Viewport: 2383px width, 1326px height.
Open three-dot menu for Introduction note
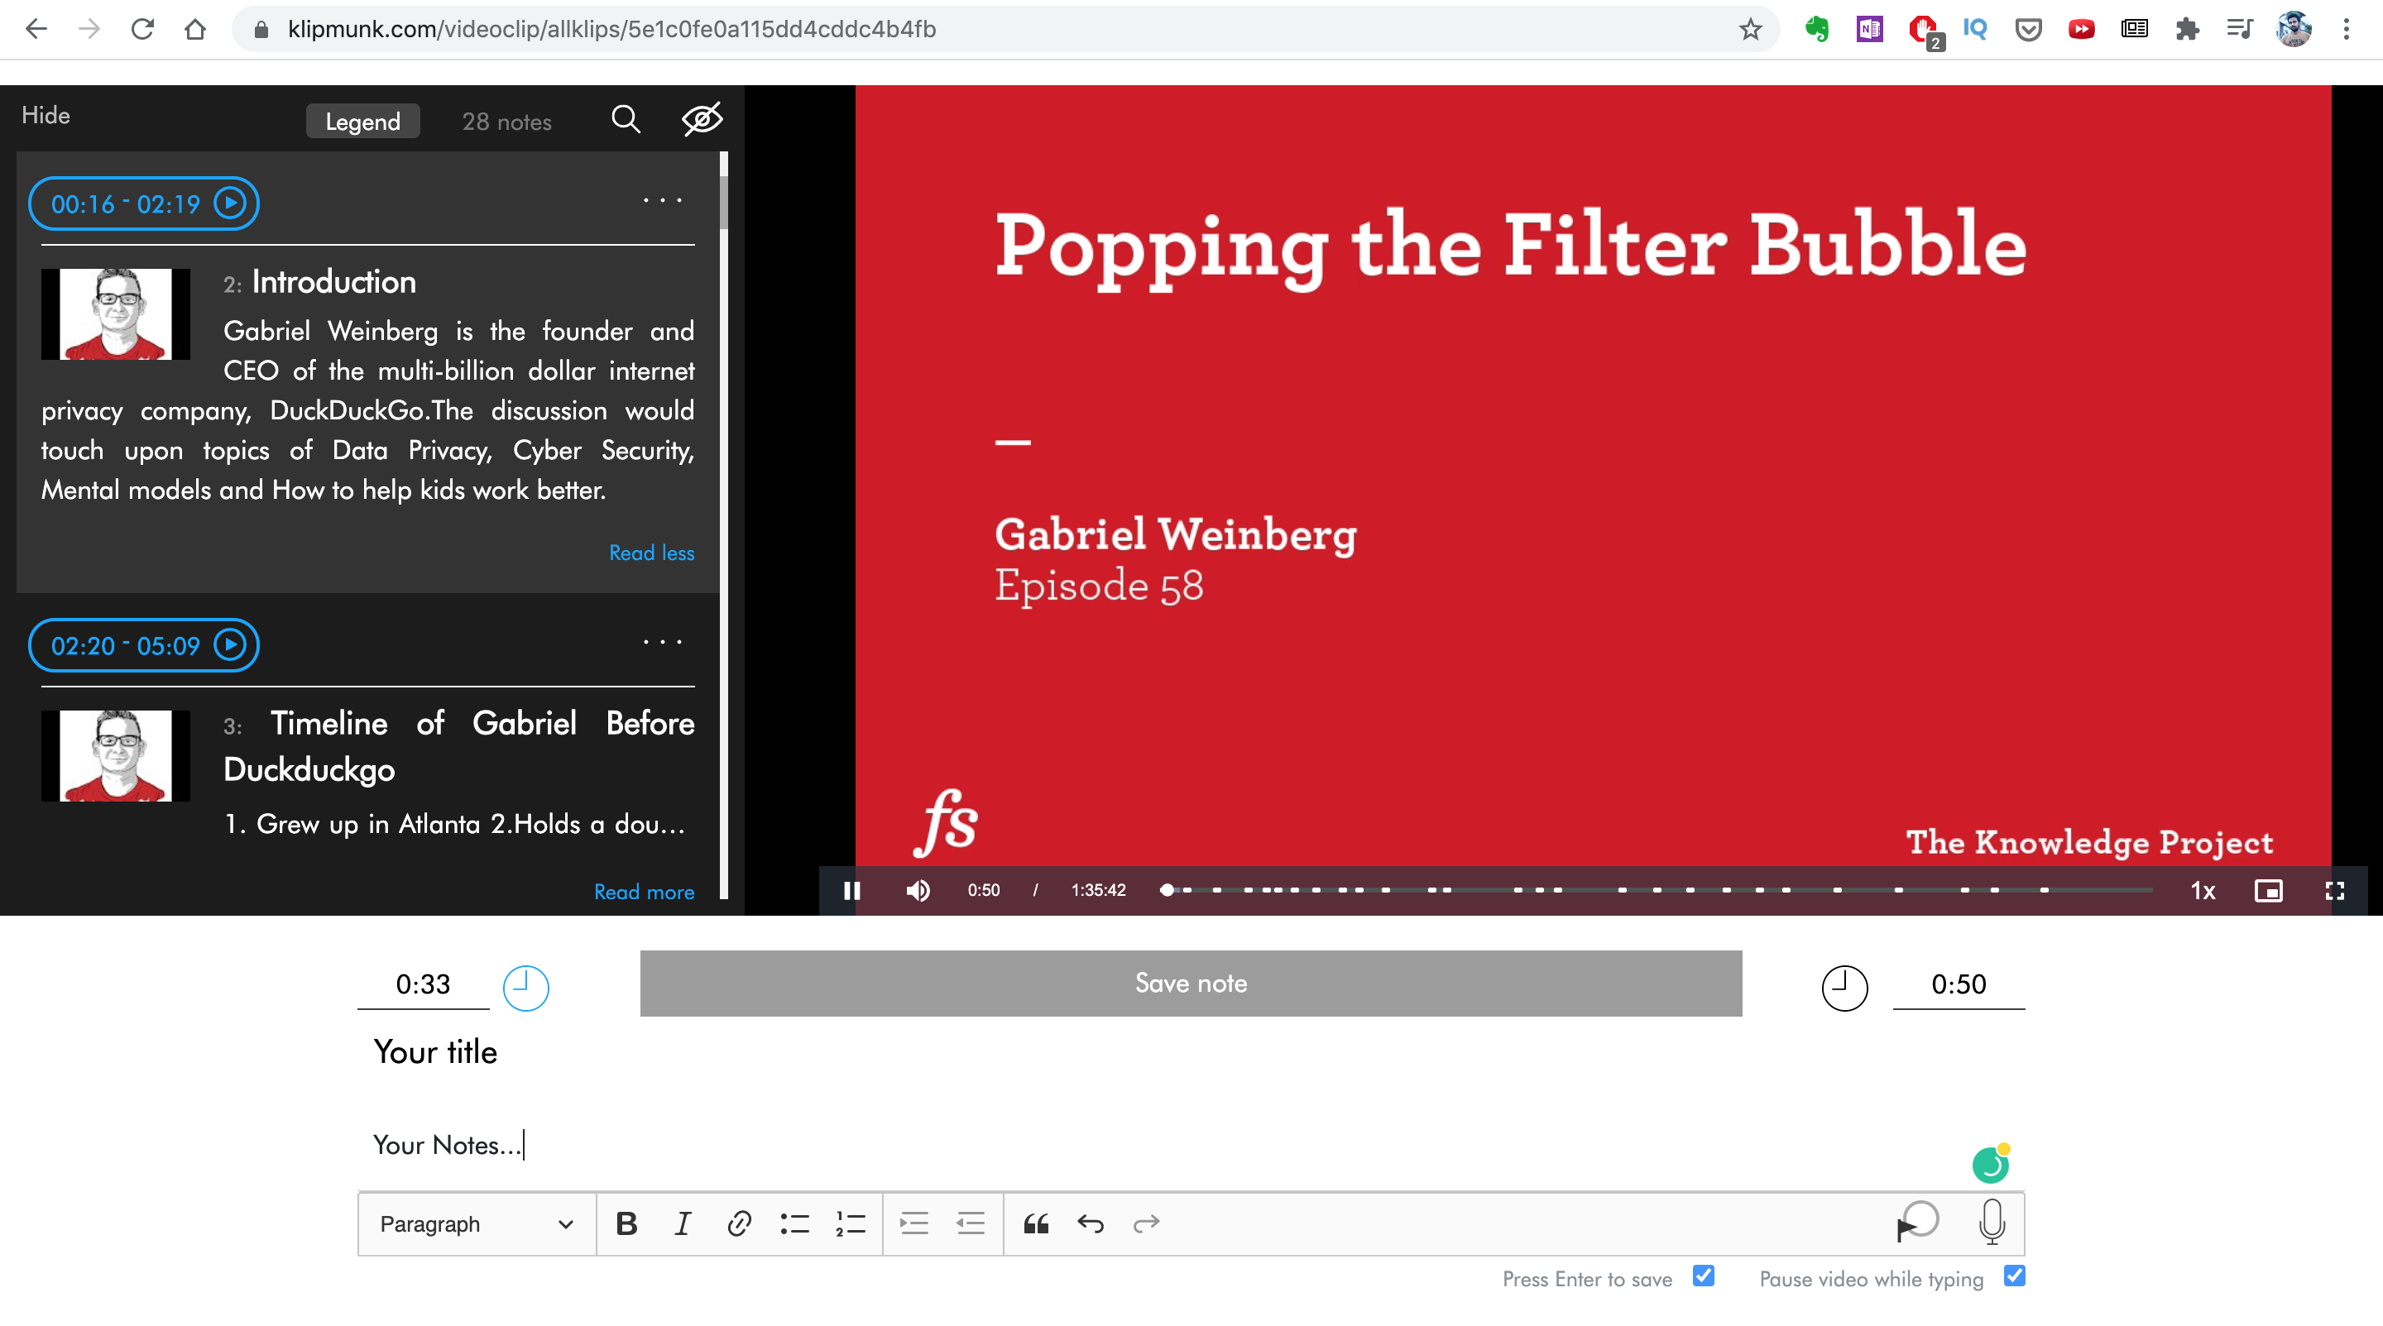[662, 199]
